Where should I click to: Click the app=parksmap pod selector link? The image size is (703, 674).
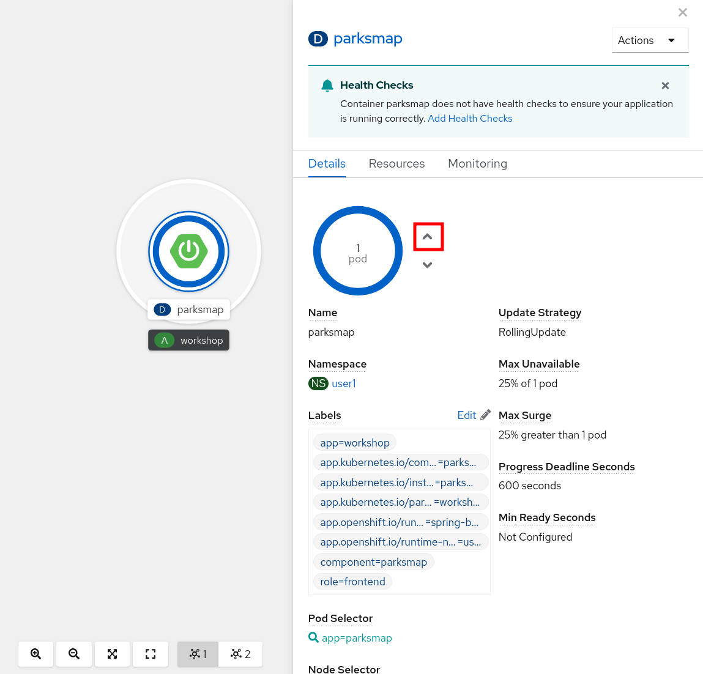pyautogui.click(x=357, y=638)
